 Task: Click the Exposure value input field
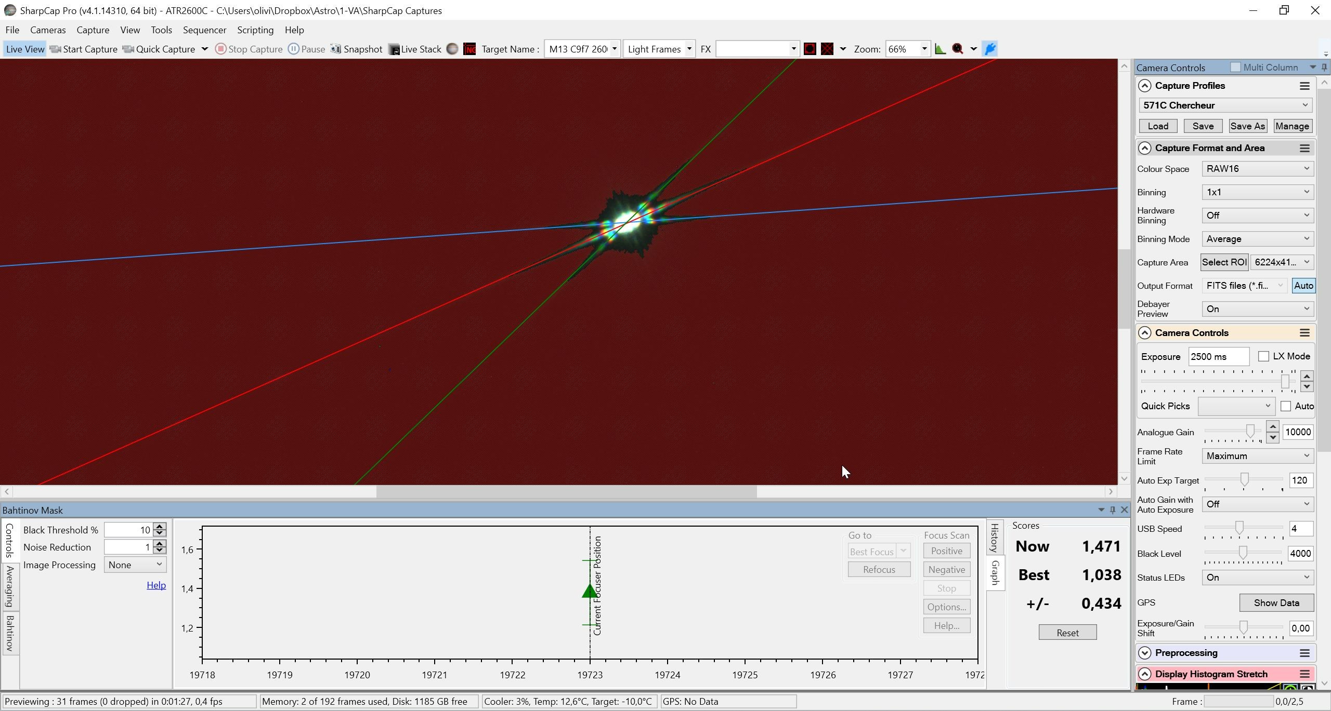(1219, 356)
